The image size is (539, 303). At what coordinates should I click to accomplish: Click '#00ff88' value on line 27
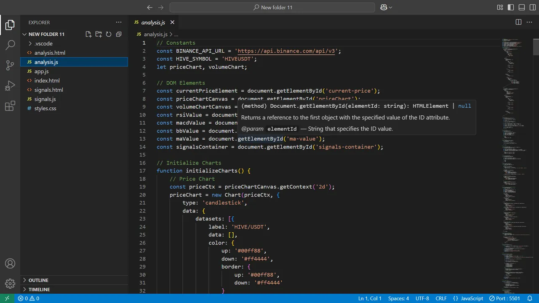pyautogui.click(x=249, y=251)
